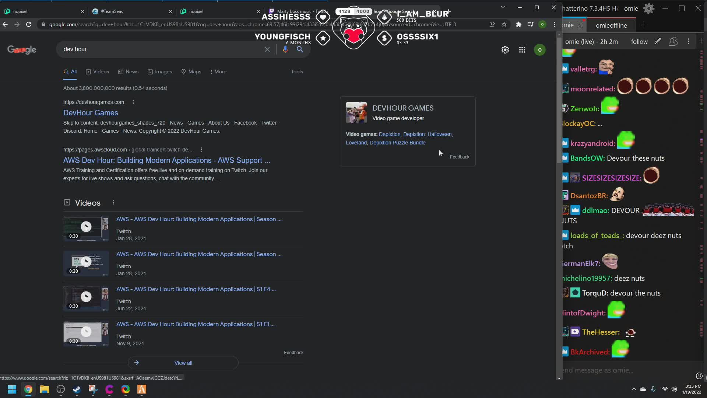Switch to omieoffline tab in Chatterino

coord(611,25)
